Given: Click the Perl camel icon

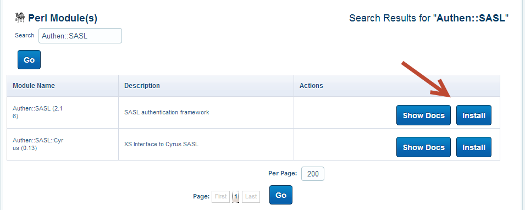Looking at the screenshot, I should (20, 18).
